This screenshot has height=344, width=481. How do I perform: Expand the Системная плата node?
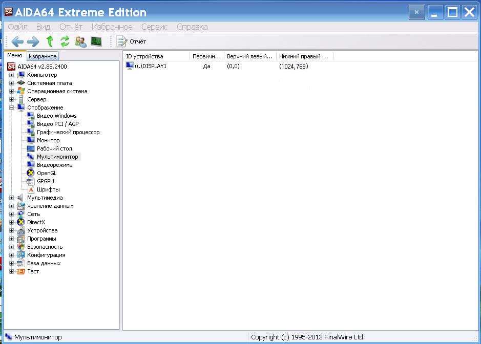tap(11, 83)
